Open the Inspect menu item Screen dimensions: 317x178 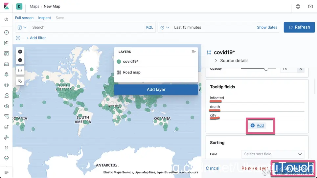(x=44, y=18)
